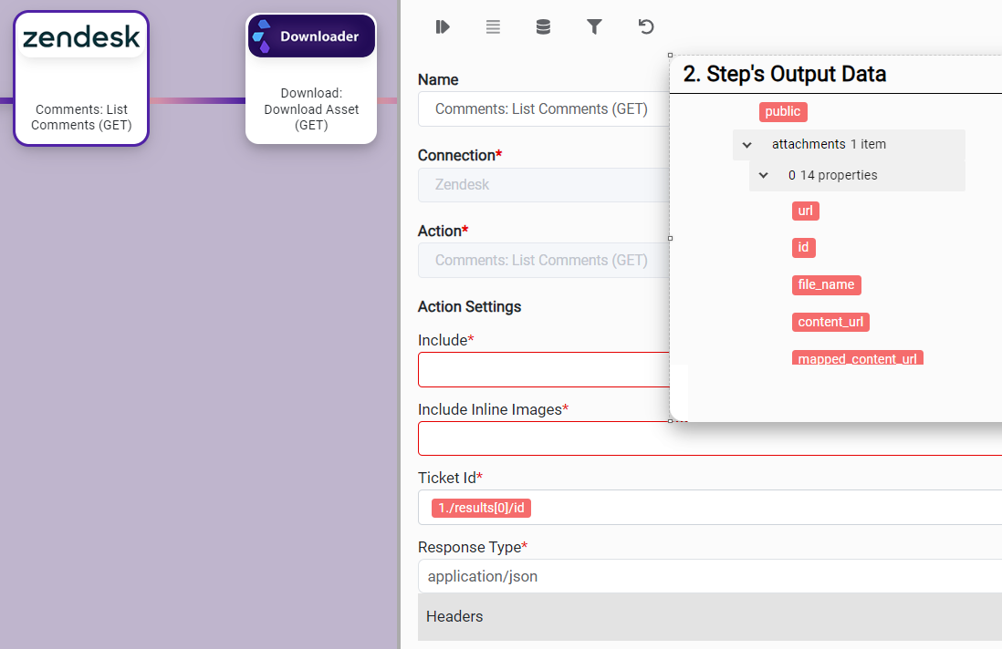Viewport: 1002px width, 649px height.
Task: Open the list view lines icon
Action: [493, 27]
